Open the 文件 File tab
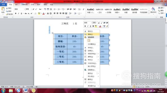The height and width of the screenshot is (93, 167). [x=3, y=5]
